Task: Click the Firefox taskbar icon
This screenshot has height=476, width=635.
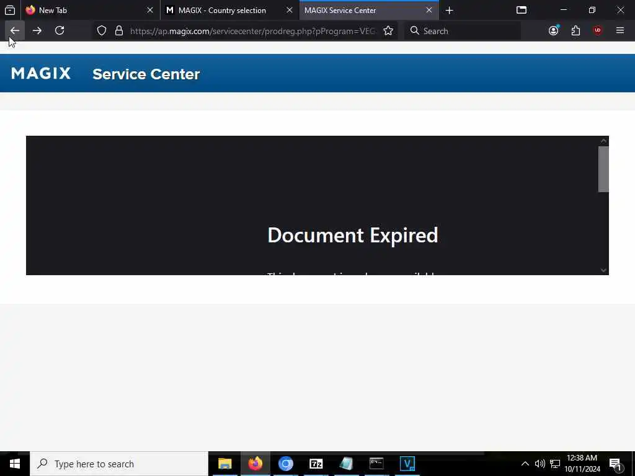Action: point(255,464)
